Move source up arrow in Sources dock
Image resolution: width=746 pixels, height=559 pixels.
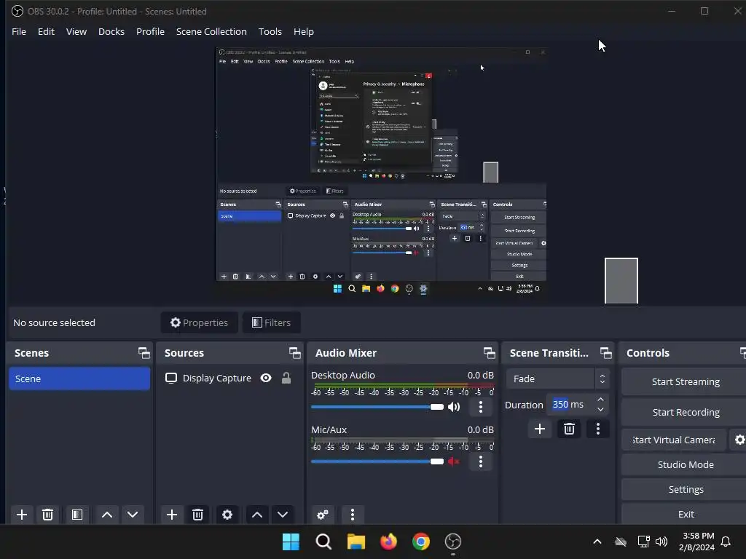click(257, 515)
